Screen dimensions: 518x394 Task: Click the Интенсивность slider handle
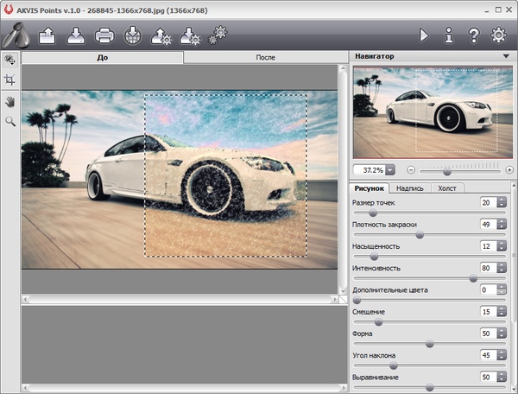(x=473, y=278)
